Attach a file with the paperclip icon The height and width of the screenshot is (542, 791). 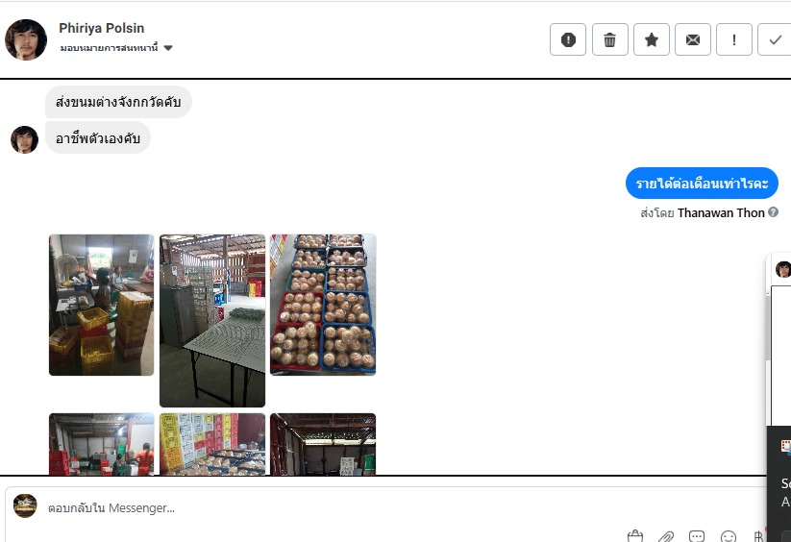tap(666, 536)
